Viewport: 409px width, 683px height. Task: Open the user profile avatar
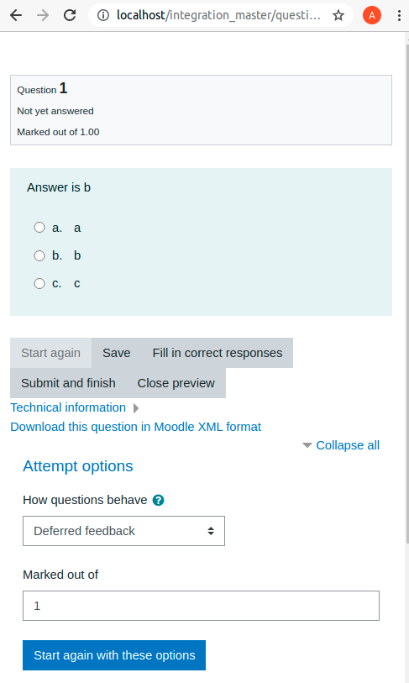pos(372,16)
